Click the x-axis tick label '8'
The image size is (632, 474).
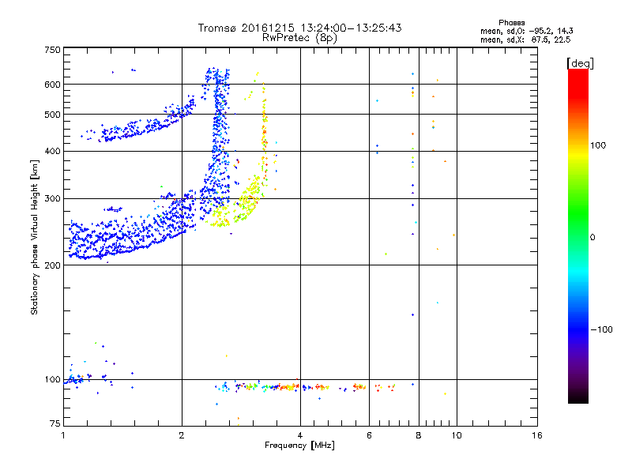coord(419,435)
